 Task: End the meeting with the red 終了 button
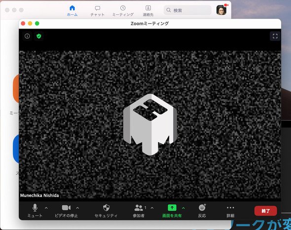click(265, 211)
